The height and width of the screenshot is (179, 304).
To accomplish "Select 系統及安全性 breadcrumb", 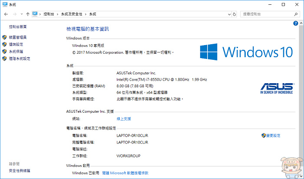I will pyautogui.click(x=72, y=14).
